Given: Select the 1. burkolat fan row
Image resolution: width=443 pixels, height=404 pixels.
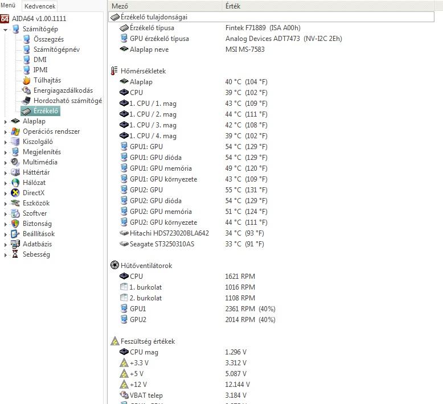Looking at the screenshot, I should pos(271,287).
